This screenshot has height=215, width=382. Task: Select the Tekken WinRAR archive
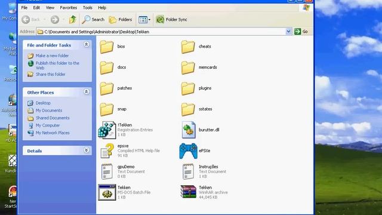[204, 192]
